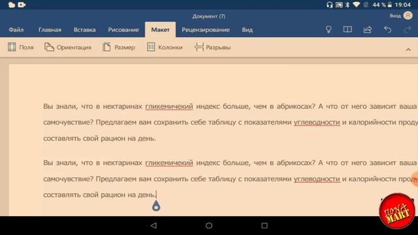418x235 pixels.
Task: Open the Размер page size option
Action: (x=119, y=47)
